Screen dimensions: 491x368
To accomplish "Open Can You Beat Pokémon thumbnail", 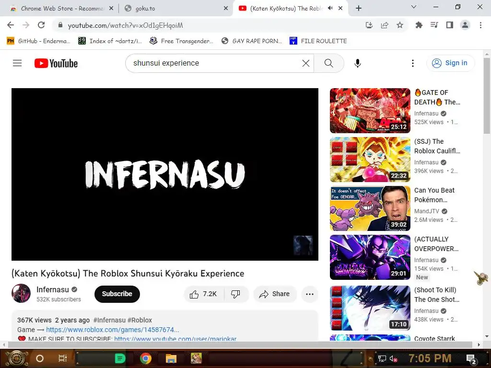I will [370, 208].
